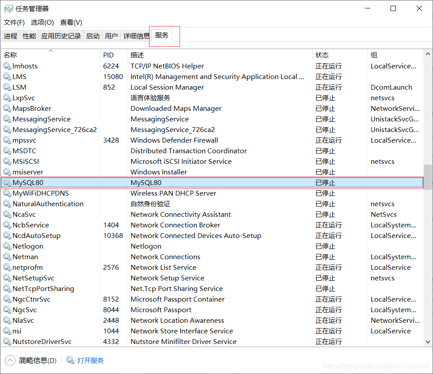Click the gear icon beside NcbService
433x374 pixels.
tap(7, 225)
